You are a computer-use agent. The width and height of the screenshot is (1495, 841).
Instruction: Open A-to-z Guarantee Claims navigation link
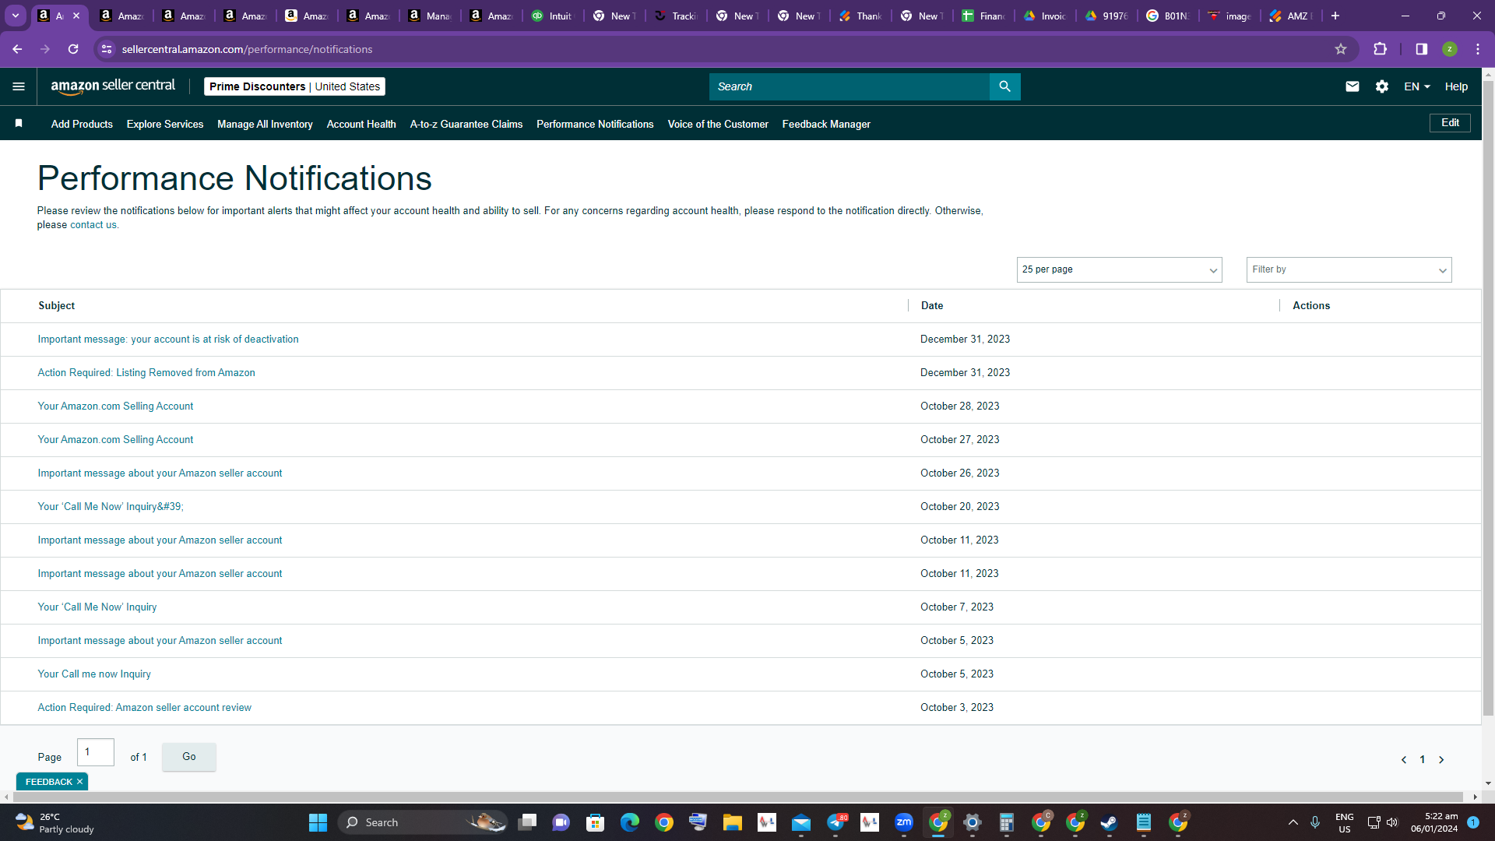point(466,124)
